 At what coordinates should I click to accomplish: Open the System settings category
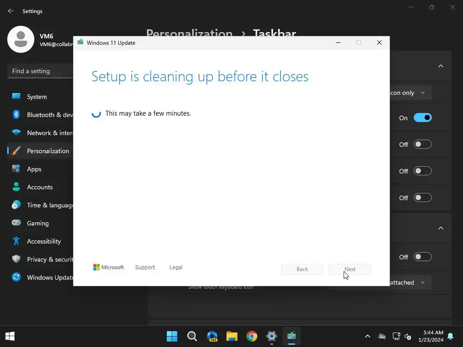click(40, 97)
